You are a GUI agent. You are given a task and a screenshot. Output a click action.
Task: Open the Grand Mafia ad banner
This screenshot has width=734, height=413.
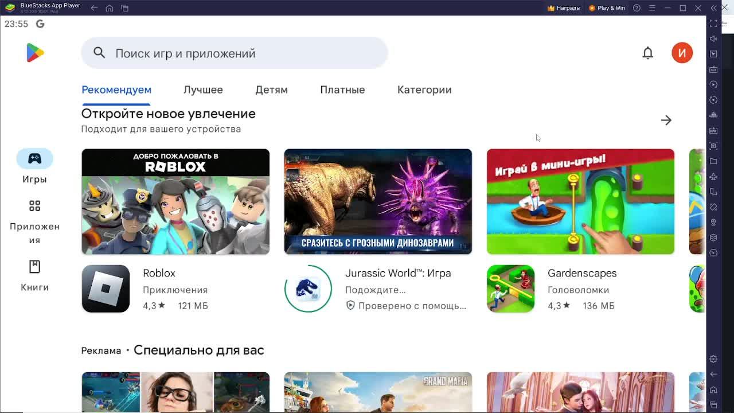coord(378,392)
